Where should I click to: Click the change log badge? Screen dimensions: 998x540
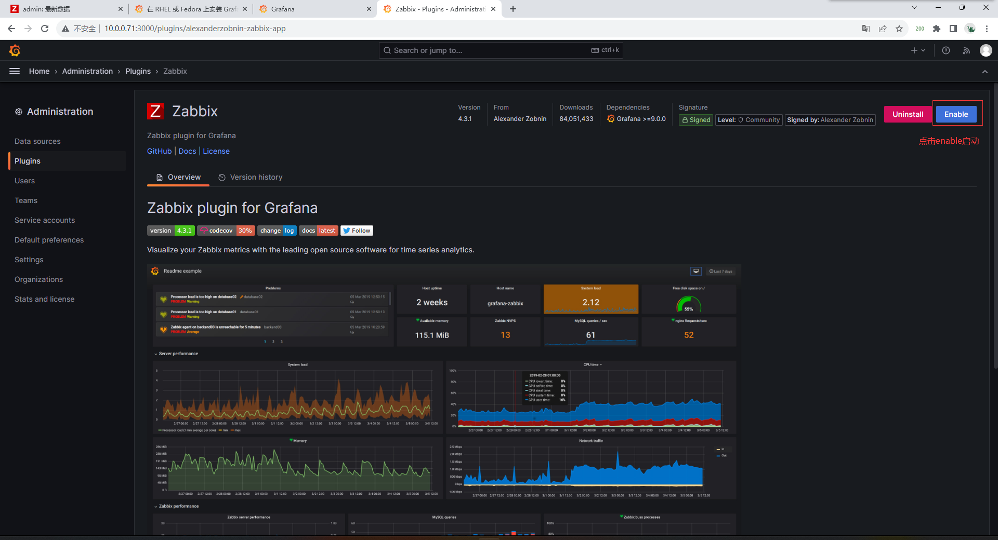point(277,231)
